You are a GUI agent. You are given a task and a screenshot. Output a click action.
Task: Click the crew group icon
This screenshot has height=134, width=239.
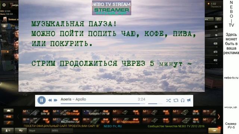4,26
